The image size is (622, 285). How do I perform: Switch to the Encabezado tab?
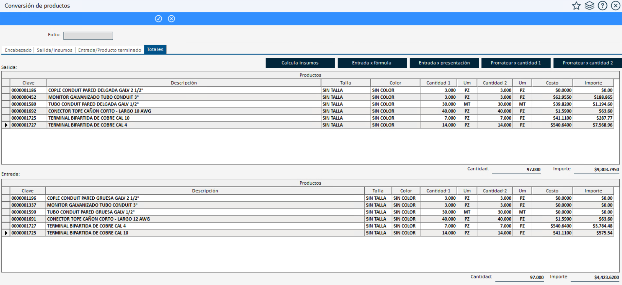click(x=18, y=50)
